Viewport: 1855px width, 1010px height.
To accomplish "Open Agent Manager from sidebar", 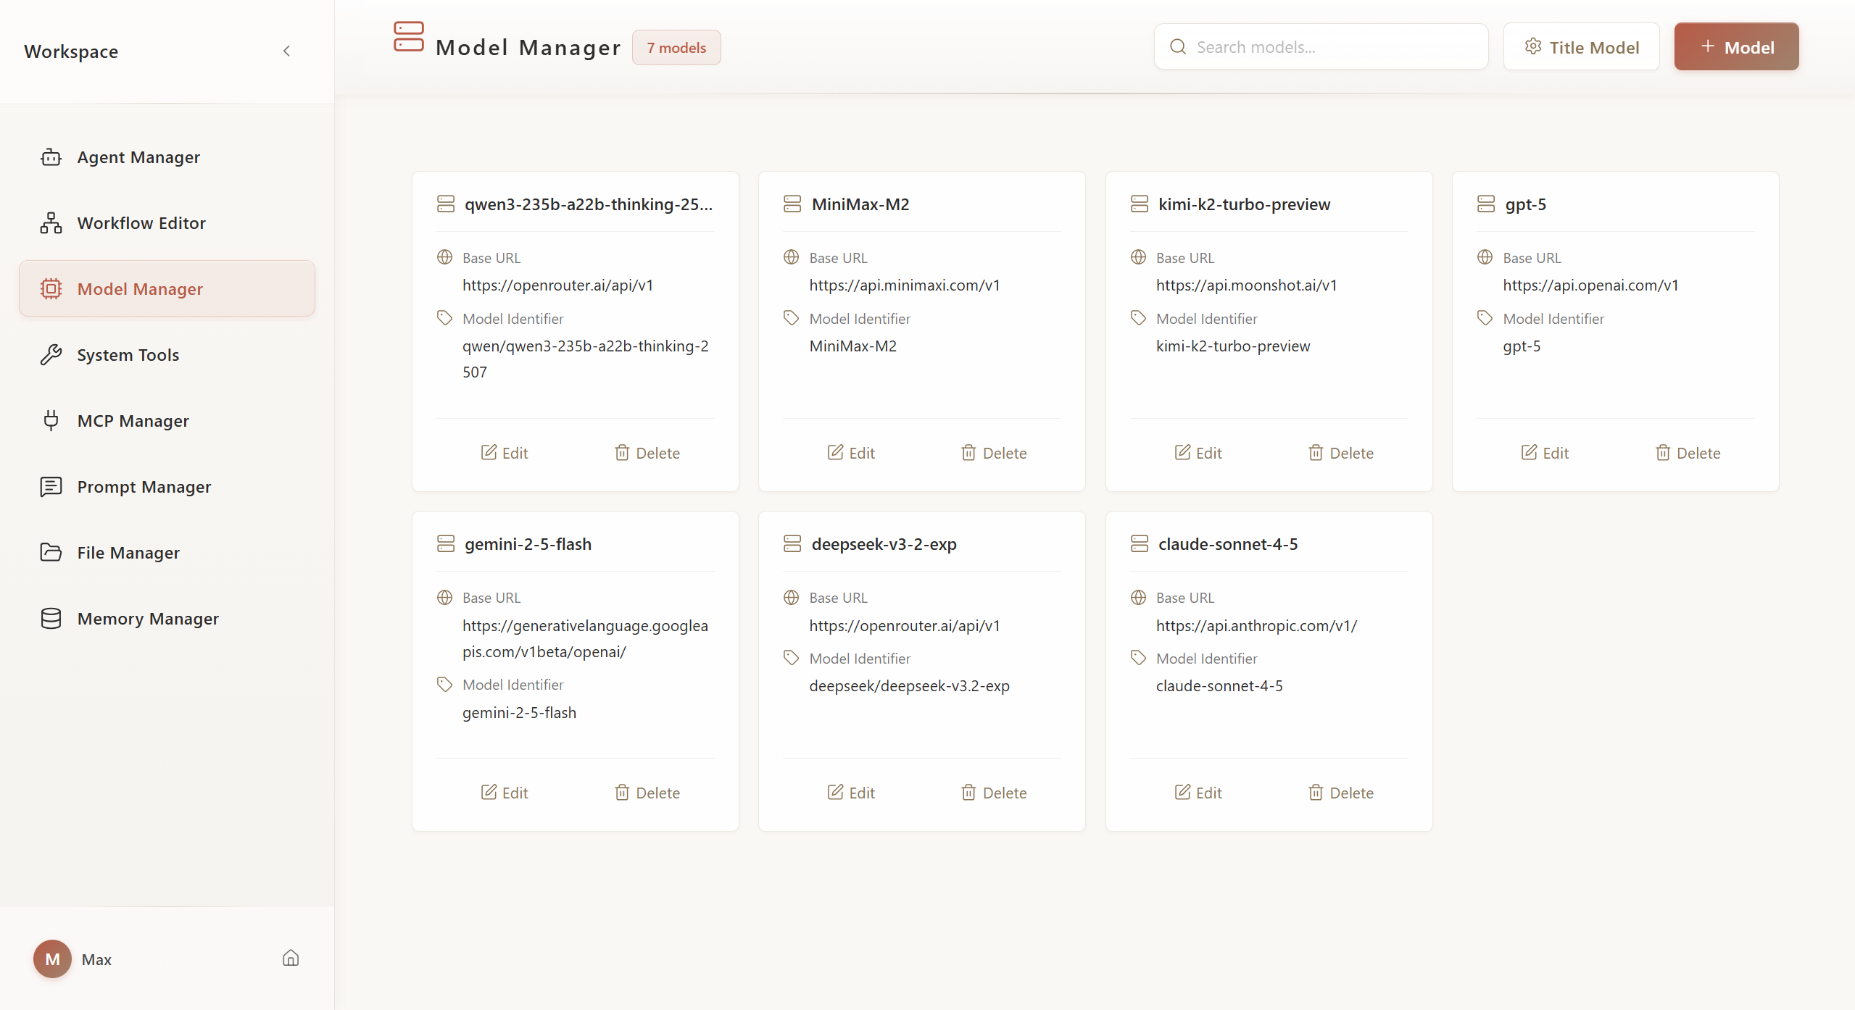I will pyautogui.click(x=138, y=157).
